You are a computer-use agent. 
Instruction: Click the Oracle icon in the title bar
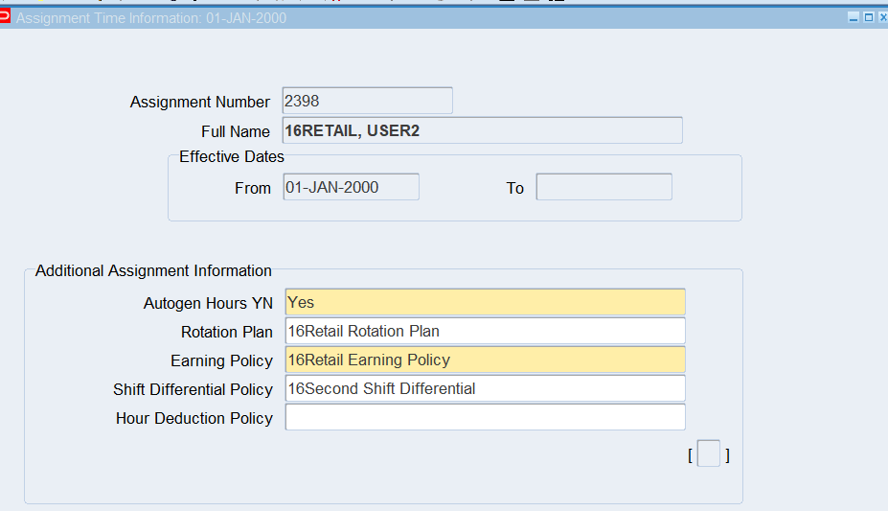[6, 16]
